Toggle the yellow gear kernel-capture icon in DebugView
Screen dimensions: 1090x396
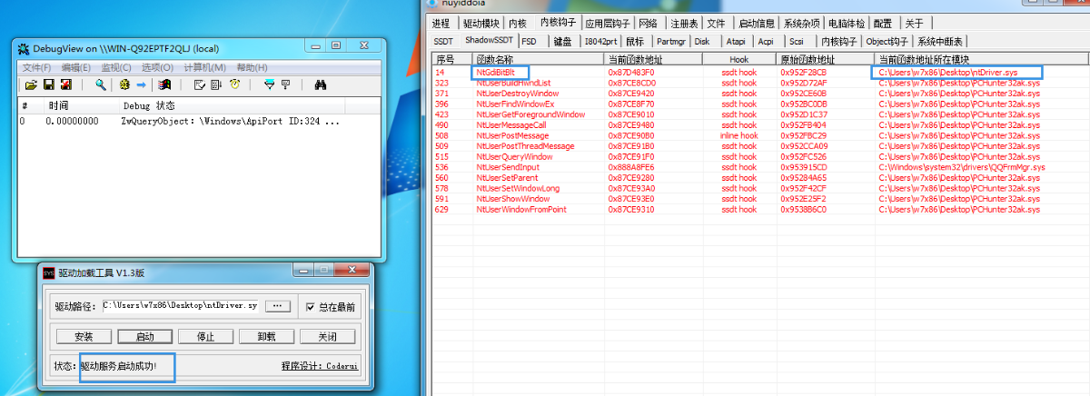(124, 84)
